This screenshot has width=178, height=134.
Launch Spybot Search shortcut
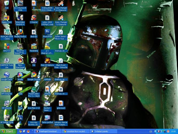pyautogui.click(x=47, y=106)
